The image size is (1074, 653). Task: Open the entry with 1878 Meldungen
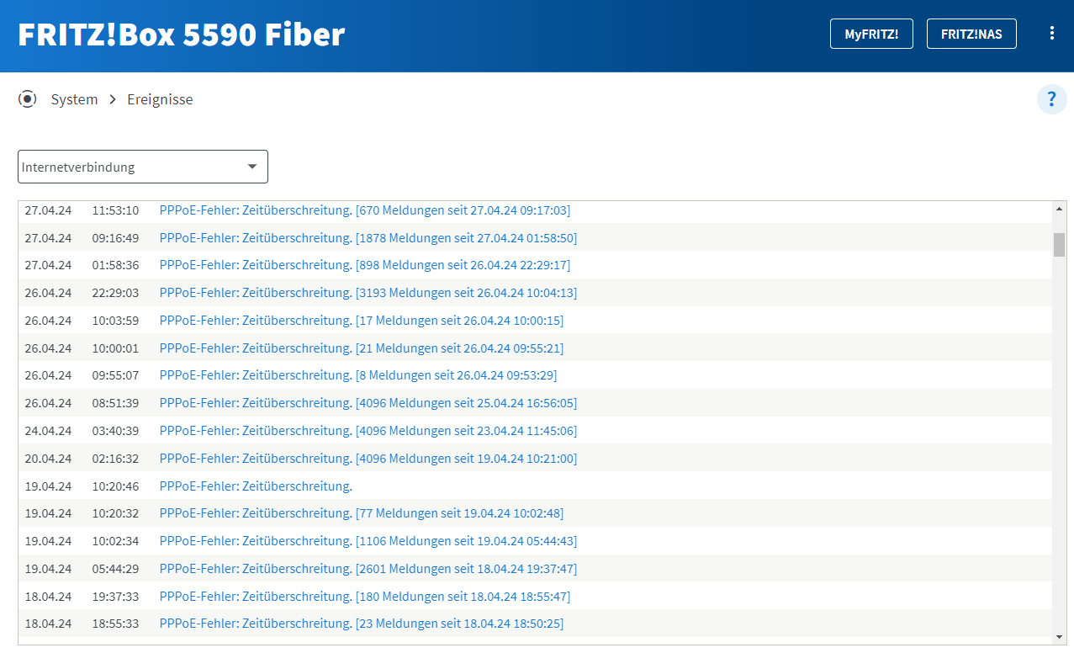tap(368, 237)
